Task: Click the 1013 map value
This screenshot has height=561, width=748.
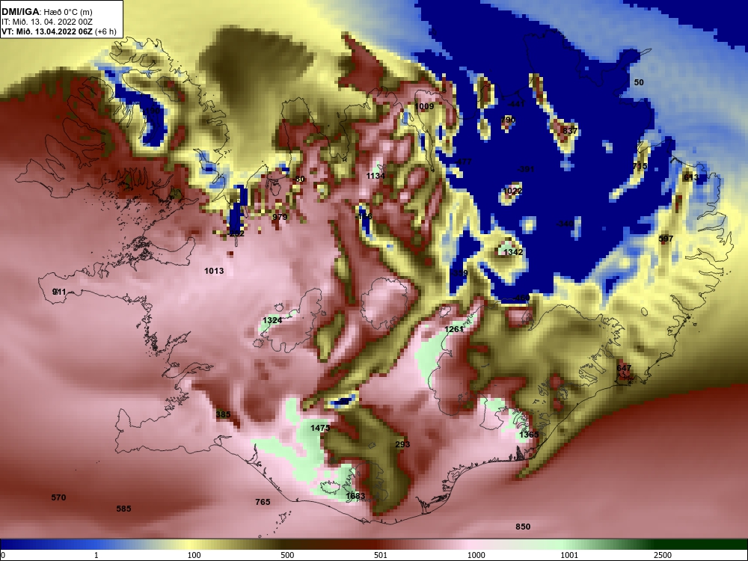Action: coord(214,271)
